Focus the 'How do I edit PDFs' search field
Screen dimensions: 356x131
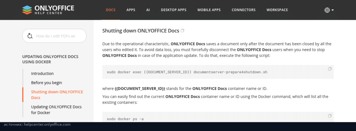pyautogui.click(x=55, y=36)
